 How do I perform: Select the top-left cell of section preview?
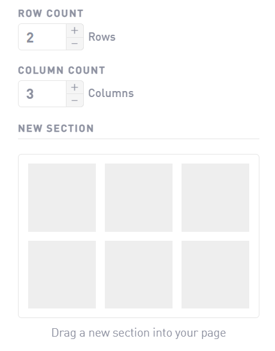(x=62, y=198)
